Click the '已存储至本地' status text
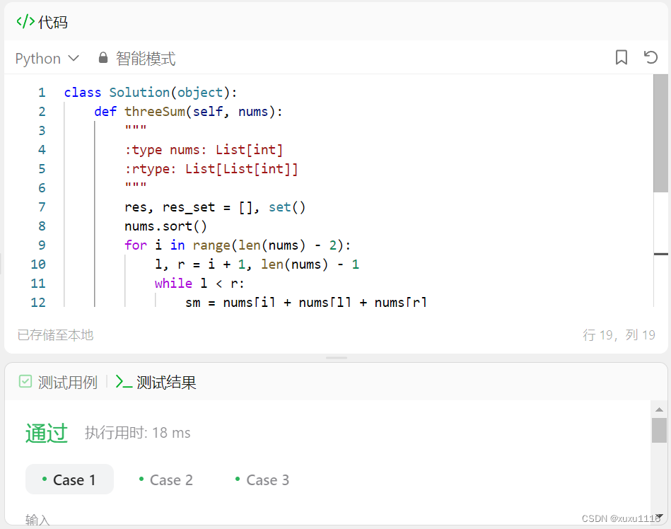 click(56, 335)
